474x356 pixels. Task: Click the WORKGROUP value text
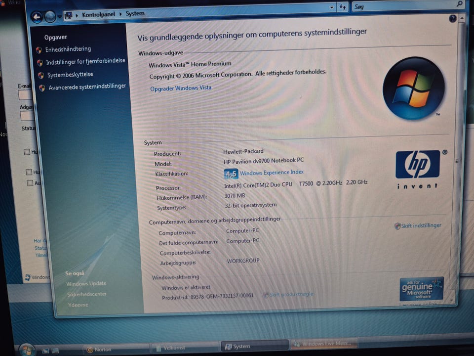click(243, 261)
